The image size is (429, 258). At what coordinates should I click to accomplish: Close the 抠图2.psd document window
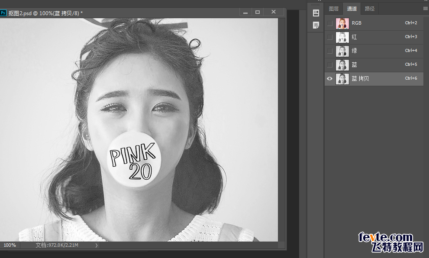coord(274,12)
